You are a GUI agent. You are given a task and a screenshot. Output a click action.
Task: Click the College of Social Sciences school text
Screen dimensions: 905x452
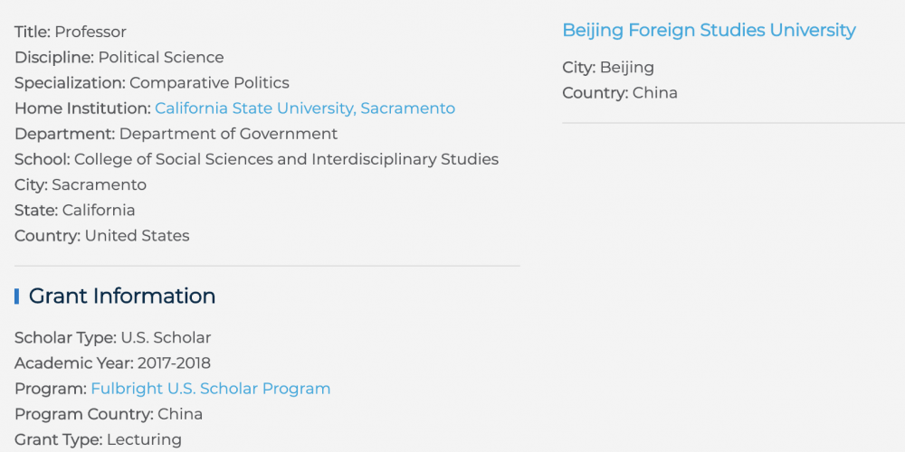pyautogui.click(x=286, y=159)
